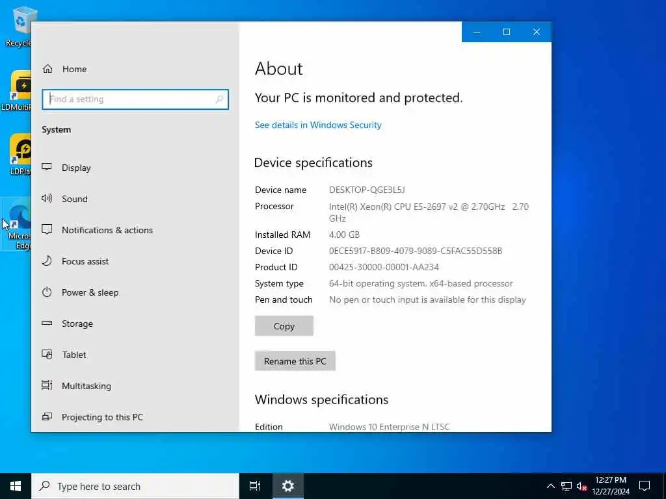
Task: Open the Windows Start menu
Action: point(16,486)
